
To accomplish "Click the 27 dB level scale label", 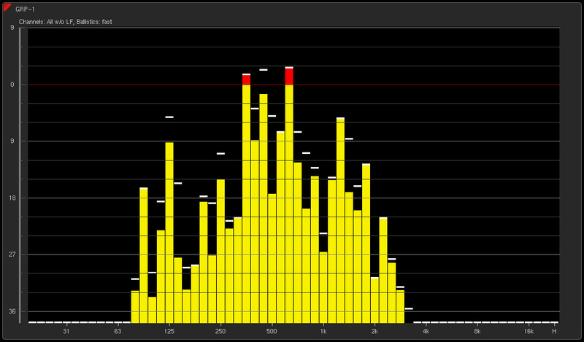I will [x=12, y=254].
